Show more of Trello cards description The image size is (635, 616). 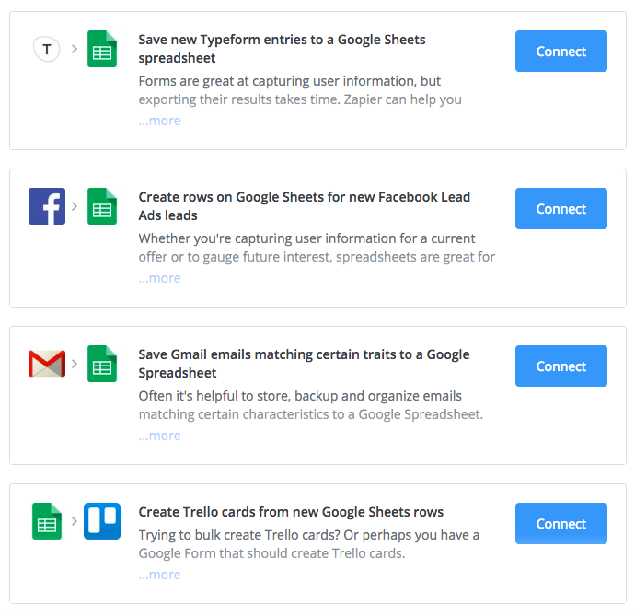coord(160,575)
